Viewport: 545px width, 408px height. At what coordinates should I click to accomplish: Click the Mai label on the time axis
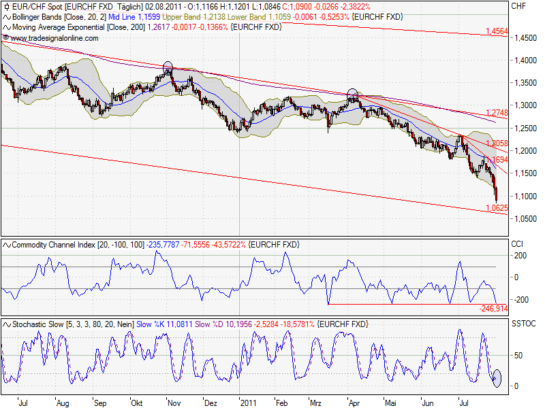pyautogui.click(x=390, y=403)
